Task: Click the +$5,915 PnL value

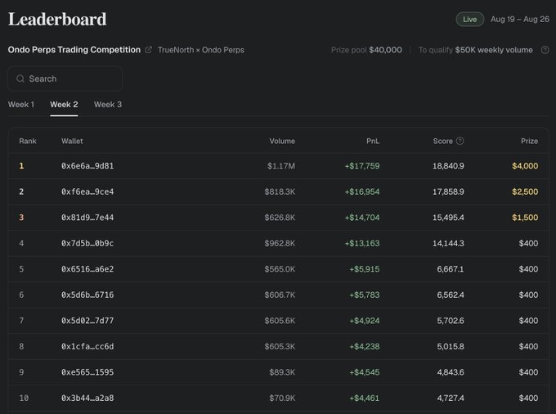Action: (365, 269)
